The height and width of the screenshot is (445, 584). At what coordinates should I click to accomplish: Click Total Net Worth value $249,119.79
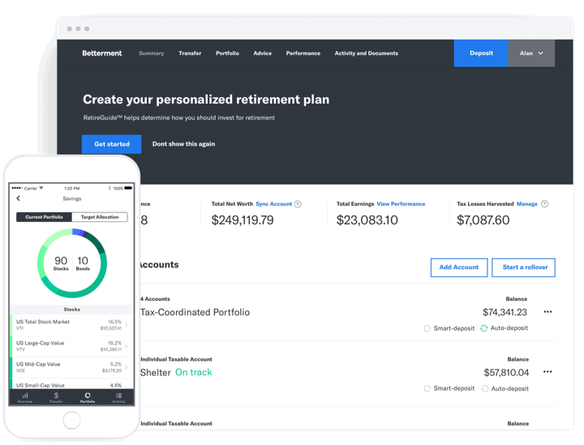pyautogui.click(x=243, y=220)
